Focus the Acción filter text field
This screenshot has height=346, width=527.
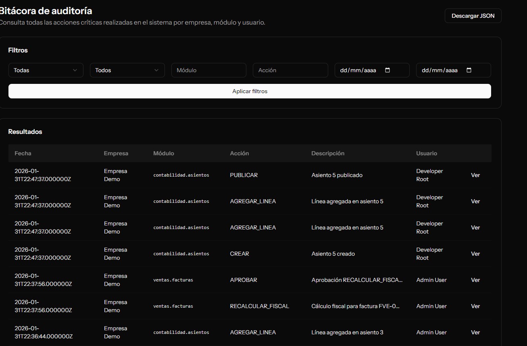click(290, 70)
